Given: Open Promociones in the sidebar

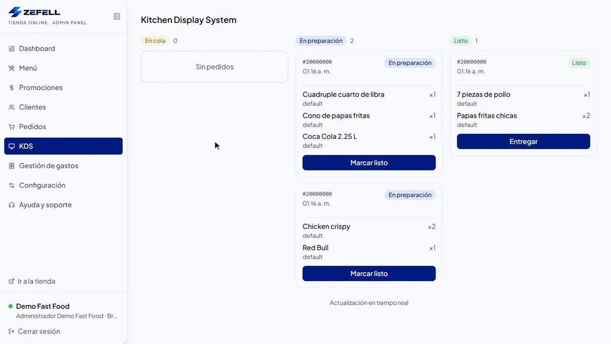Looking at the screenshot, I should pyautogui.click(x=63, y=88).
